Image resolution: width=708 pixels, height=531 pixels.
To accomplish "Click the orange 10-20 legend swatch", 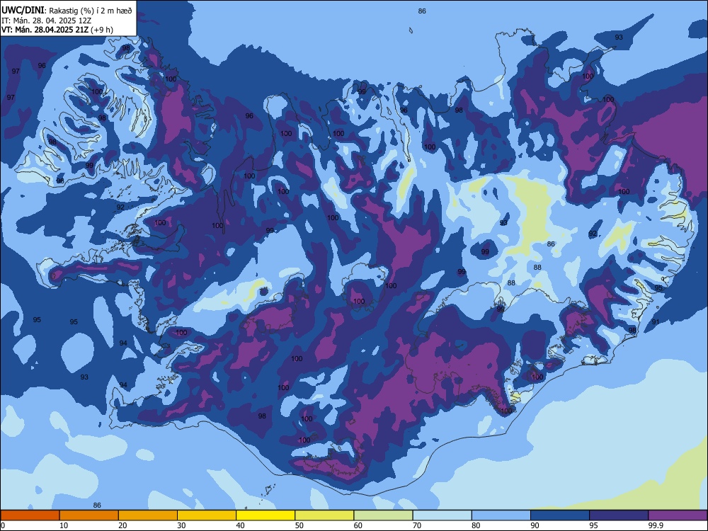I will (89, 515).
